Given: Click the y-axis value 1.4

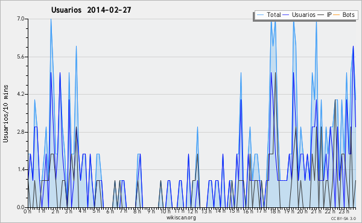Looking at the screenshot, I should click(x=21, y=169).
